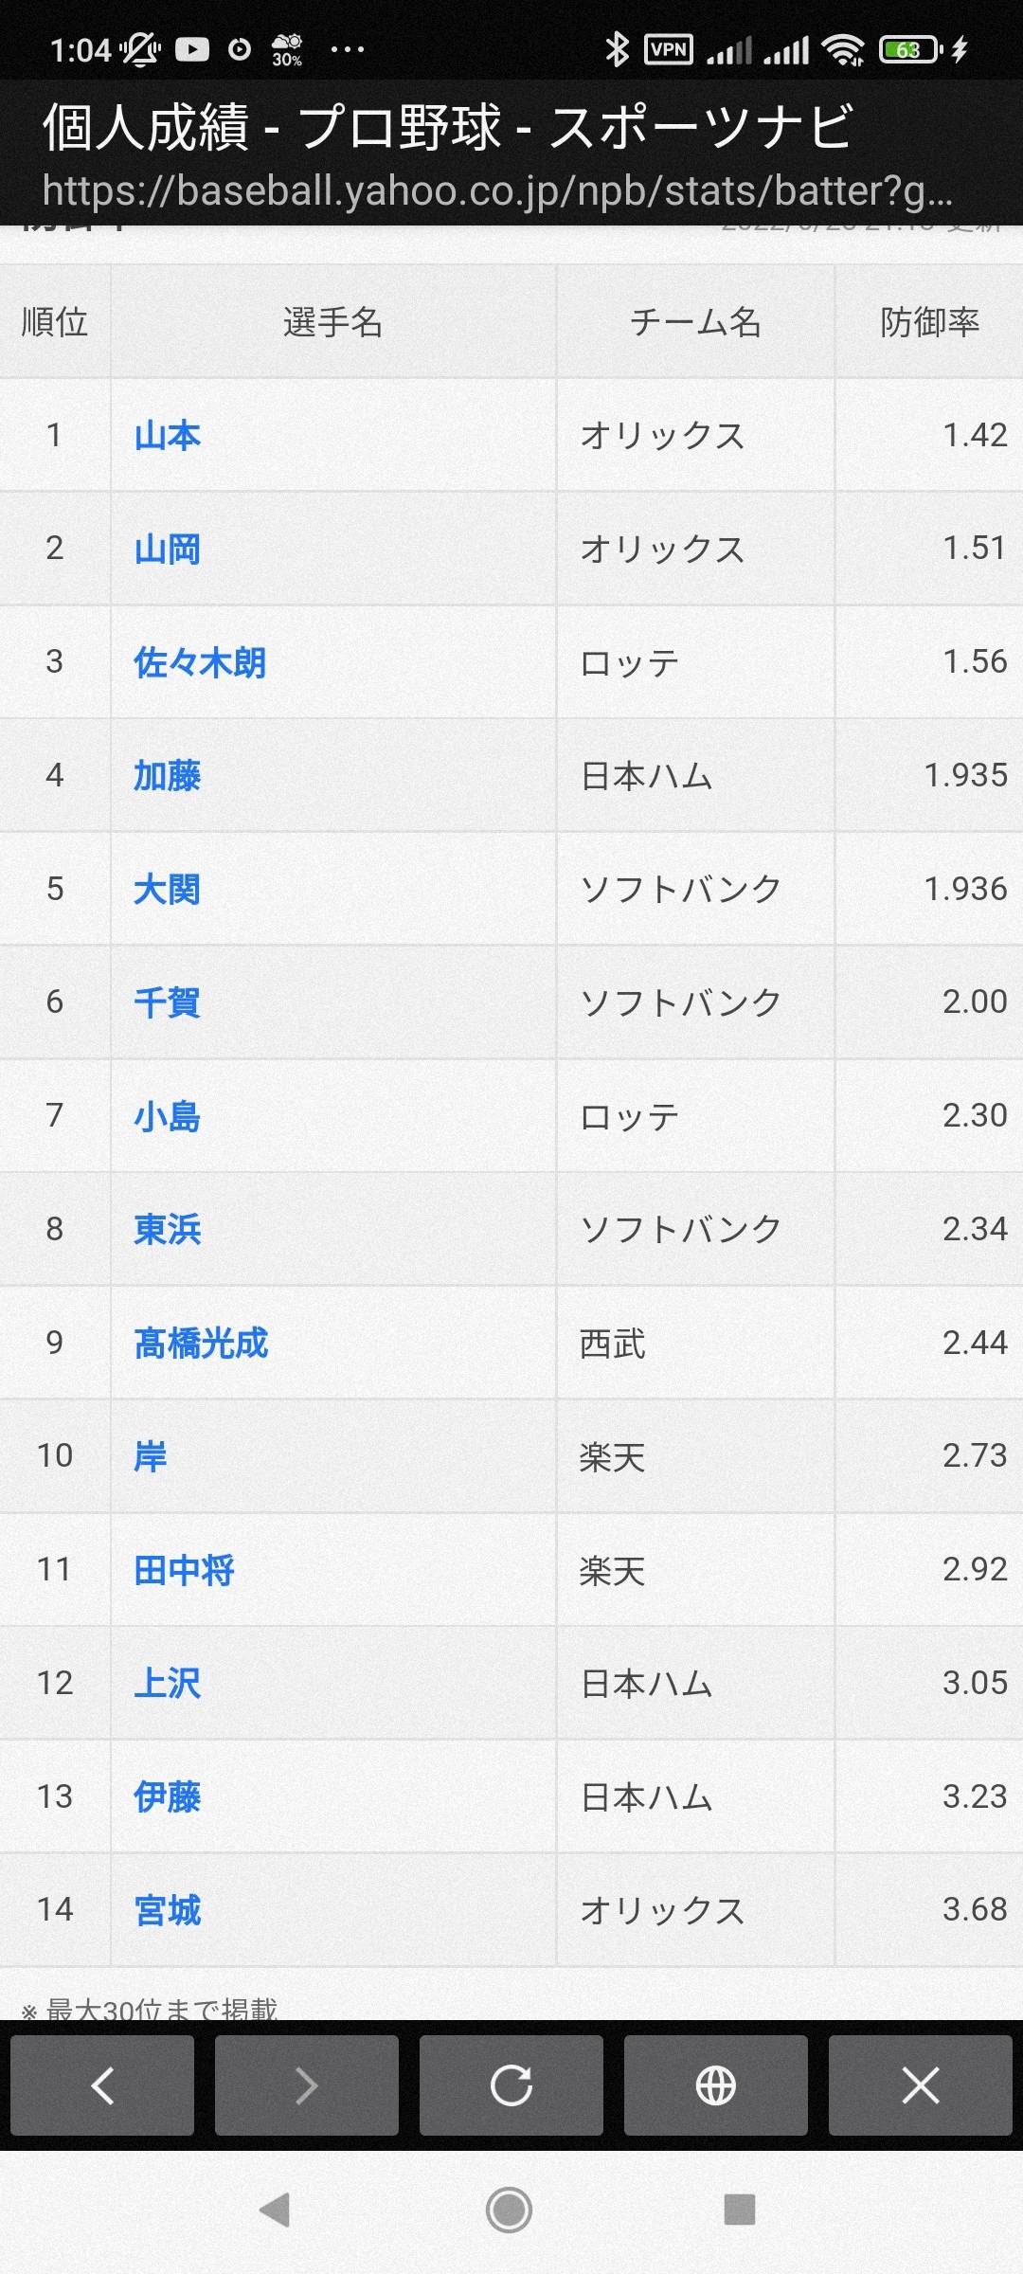Tap Android recent apps square button

pyautogui.click(x=740, y=2210)
